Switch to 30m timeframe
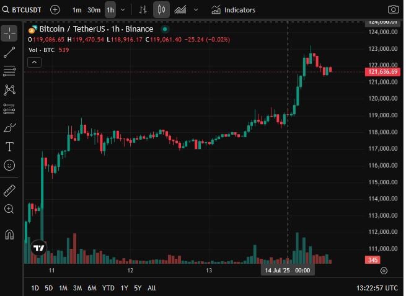This screenshot has width=406, height=296. tap(94, 10)
